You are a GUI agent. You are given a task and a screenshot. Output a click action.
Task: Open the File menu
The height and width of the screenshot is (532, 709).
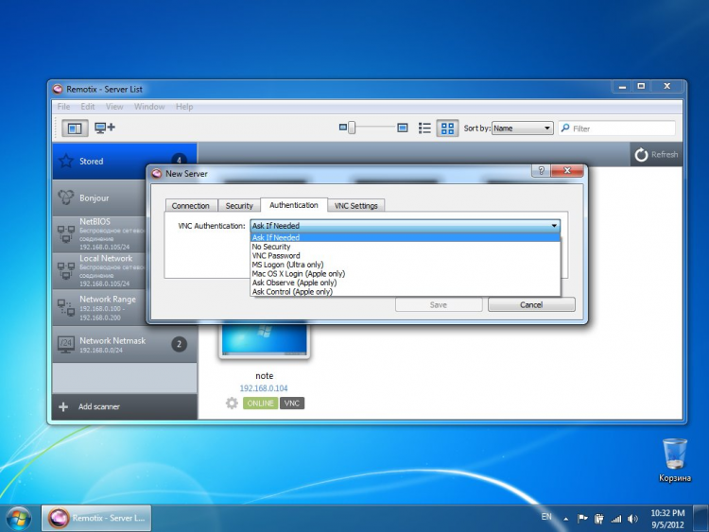click(x=63, y=107)
